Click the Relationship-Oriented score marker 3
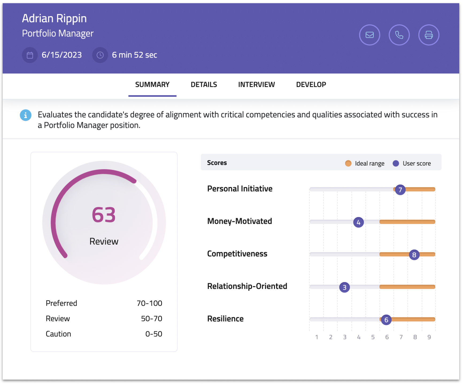This screenshot has height=384, width=463. tap(344, 287)
